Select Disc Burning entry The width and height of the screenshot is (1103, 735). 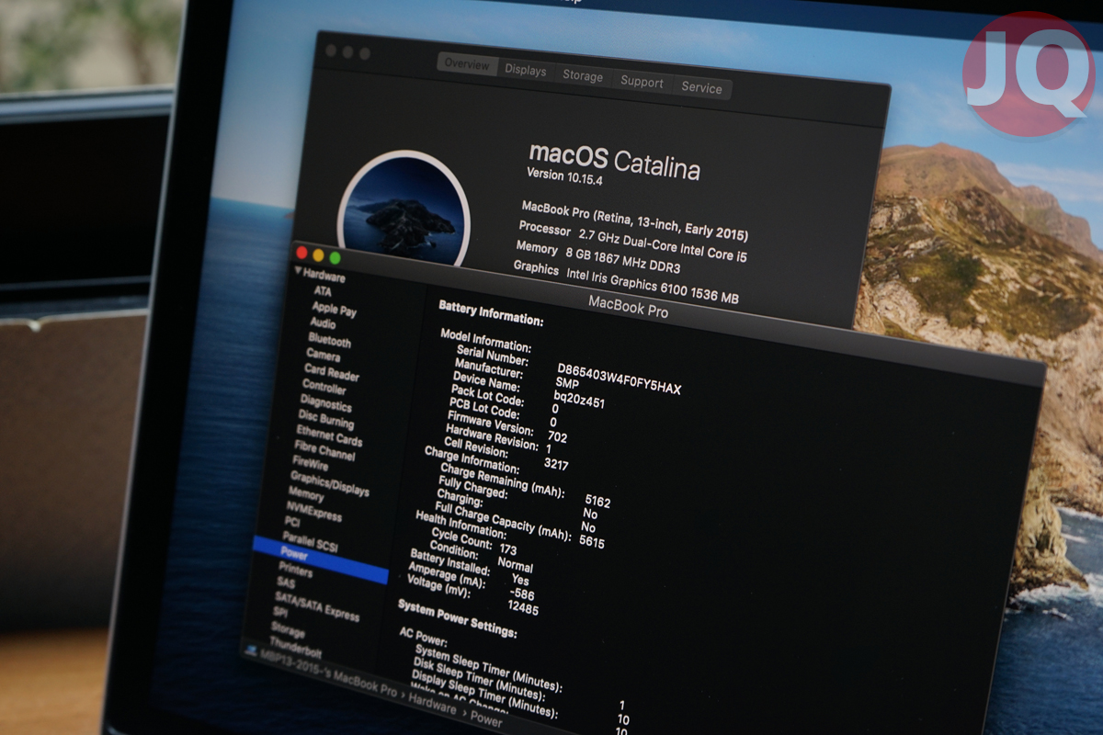(325, 421)
